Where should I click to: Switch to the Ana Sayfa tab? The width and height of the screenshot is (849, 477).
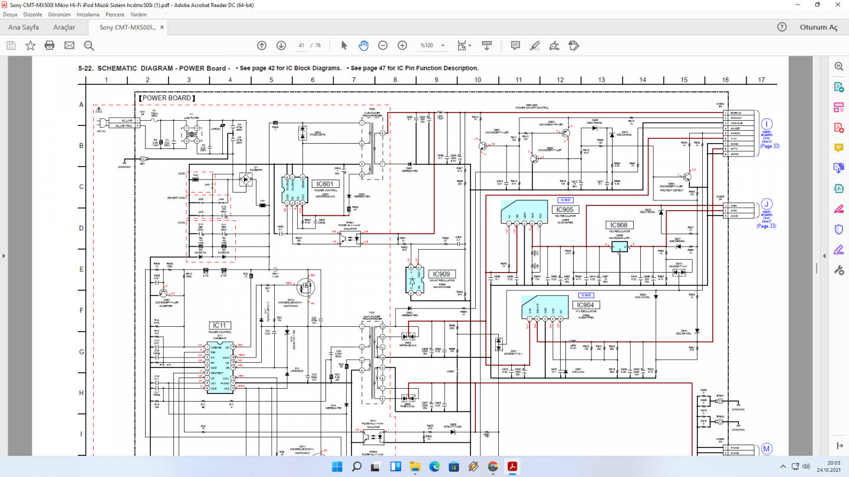coord(24,28)
